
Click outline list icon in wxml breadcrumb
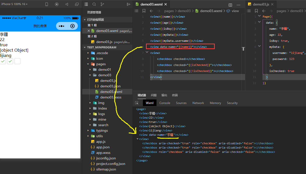[136, 11]
